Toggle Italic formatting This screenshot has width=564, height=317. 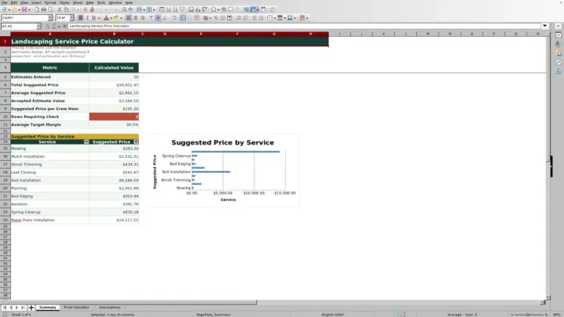pyautogui.click(x=87, y=18)
